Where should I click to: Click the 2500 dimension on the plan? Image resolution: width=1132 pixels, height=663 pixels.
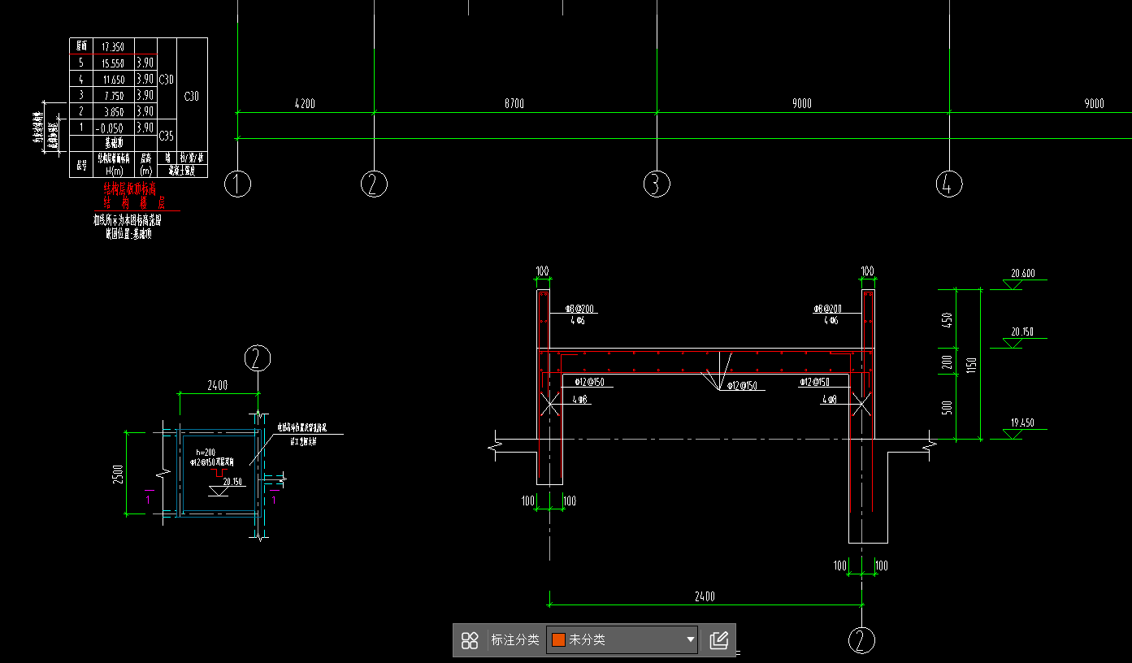118,474
